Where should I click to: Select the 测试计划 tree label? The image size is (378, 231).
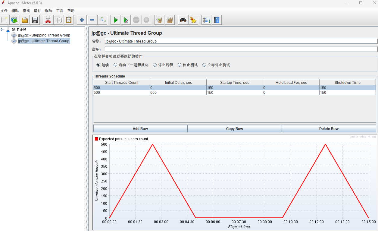[x=19, y=30]
